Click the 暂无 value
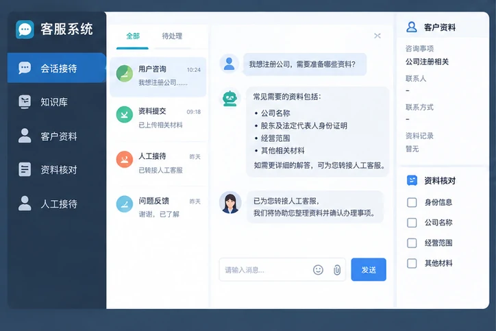This screenshot has width=496, height=331. 412,149
